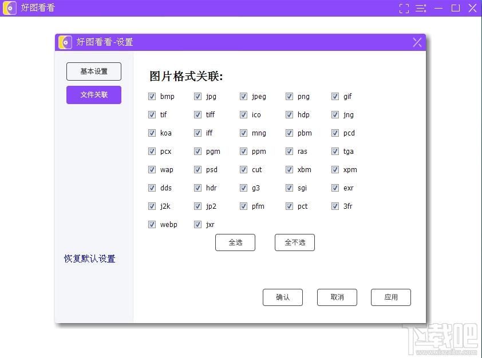Click the fullscreen icon in main title bar
This screenshot has height=358, width=482.
(404, 8)
